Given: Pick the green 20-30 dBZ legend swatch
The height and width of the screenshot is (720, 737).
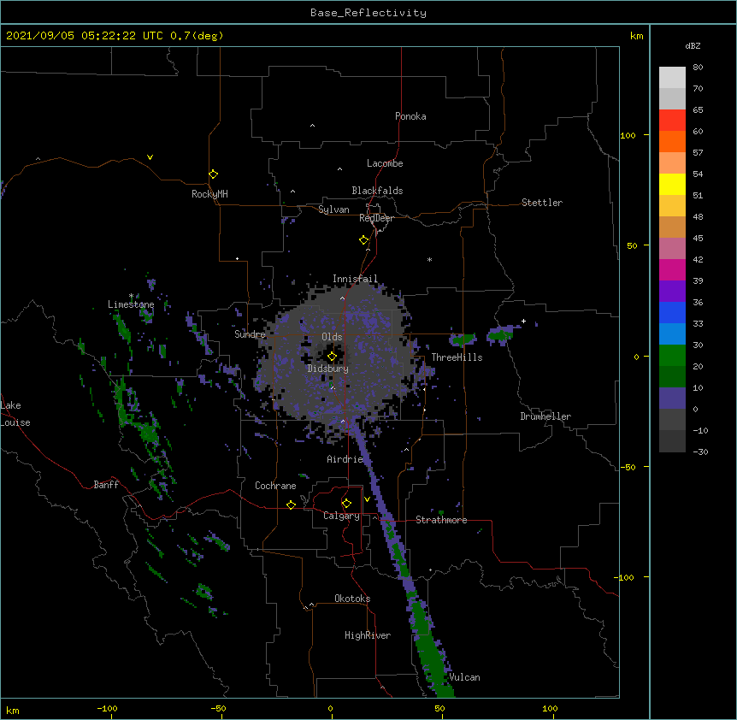Looking at the screenshot, I should 672,356.
